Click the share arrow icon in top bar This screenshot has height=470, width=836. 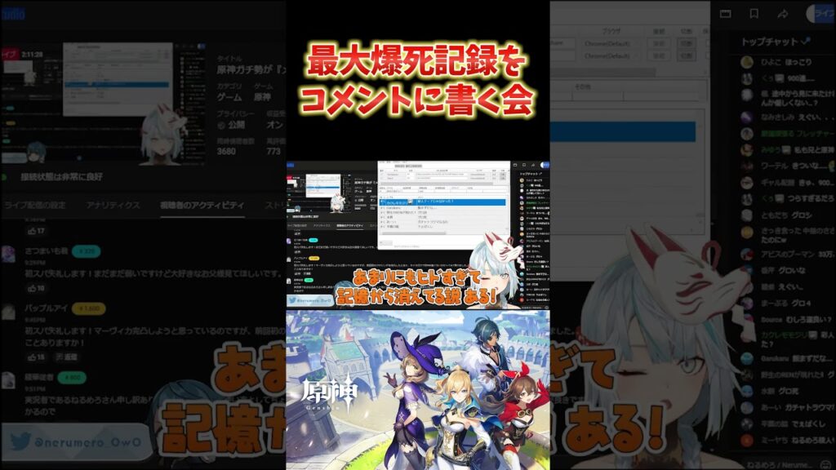(x=782, y=13)
